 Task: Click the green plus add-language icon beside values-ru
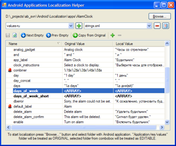click(x=79, y=26)
